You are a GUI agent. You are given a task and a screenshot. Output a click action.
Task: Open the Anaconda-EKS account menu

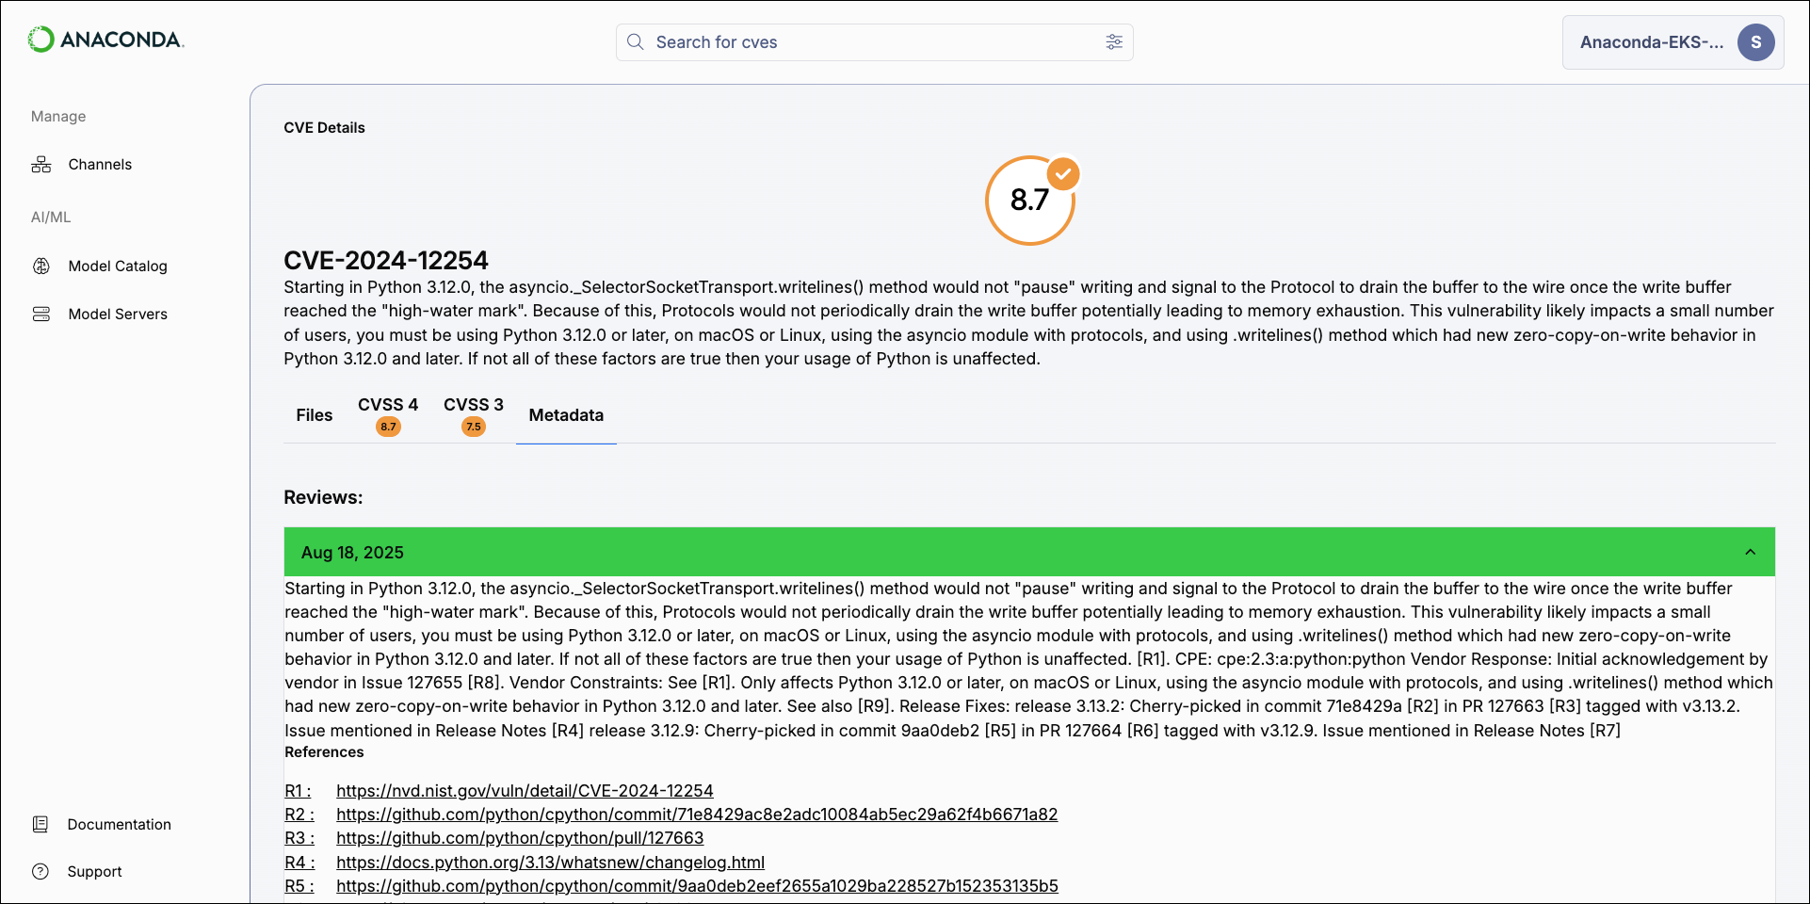tap(1673, 42)
